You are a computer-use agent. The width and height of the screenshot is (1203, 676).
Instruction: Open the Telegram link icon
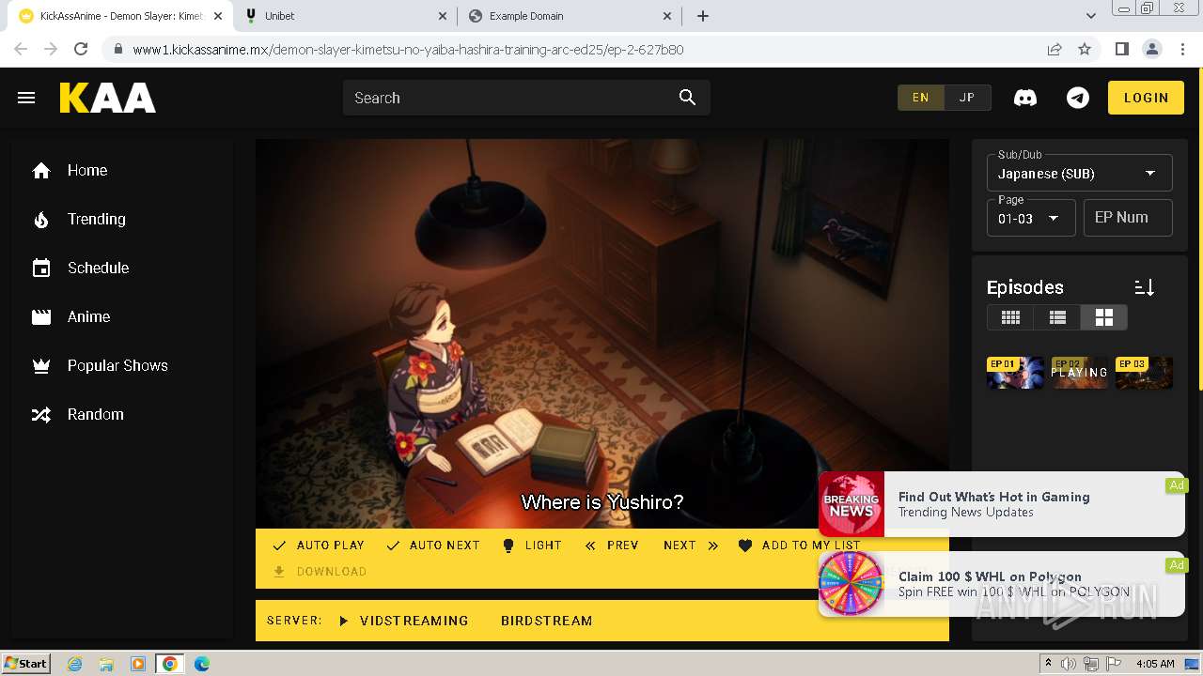pyautogui.click(x=1078, y=98)
